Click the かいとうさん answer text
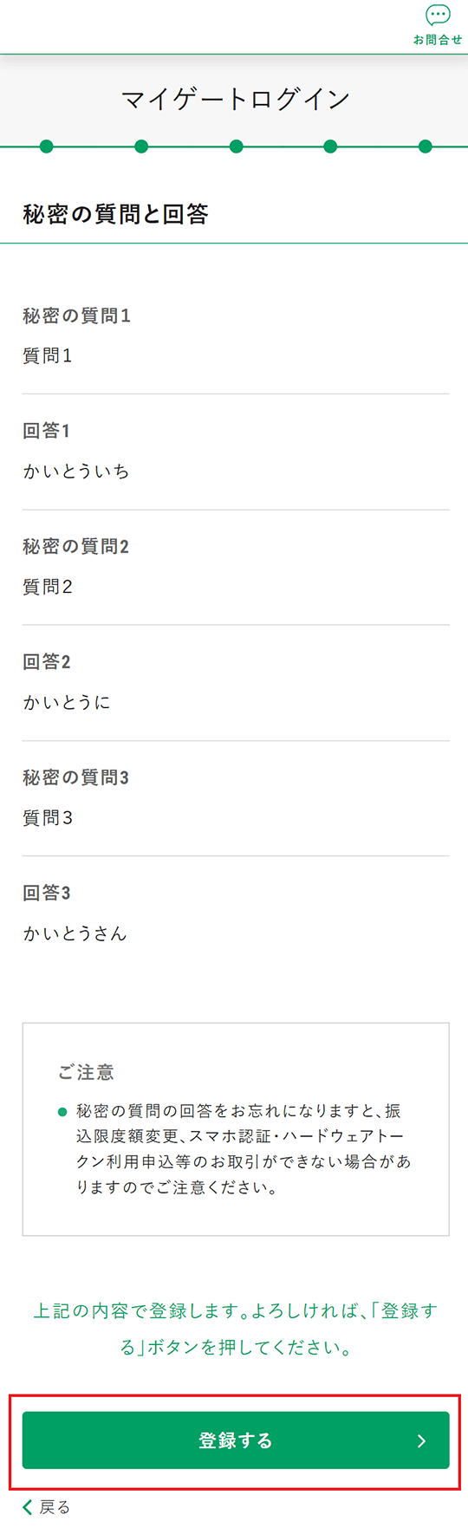Image resolution: width=468 pixels, height=1534 pixels. tap(75, 933)
